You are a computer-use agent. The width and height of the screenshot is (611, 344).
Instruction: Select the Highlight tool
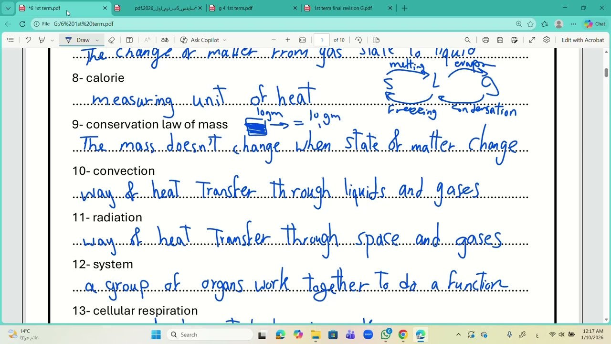42,40
